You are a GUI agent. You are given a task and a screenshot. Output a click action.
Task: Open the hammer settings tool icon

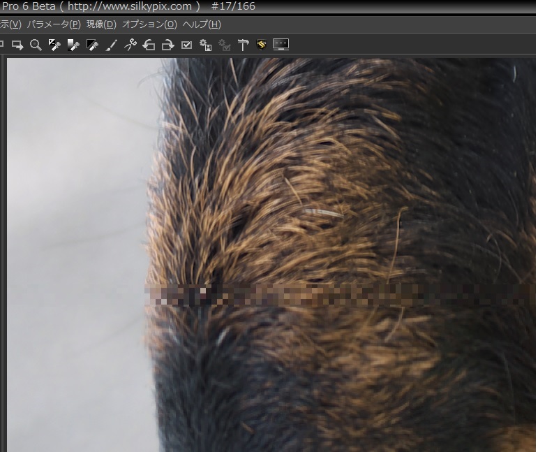point(243,45)
